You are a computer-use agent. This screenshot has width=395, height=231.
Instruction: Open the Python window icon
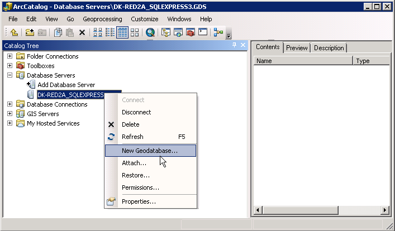(x=203, y=32)
